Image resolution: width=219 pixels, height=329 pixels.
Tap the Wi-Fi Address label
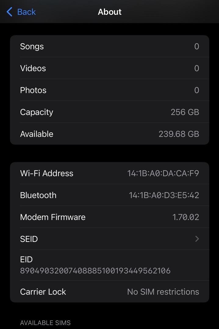tap(47, 173)
